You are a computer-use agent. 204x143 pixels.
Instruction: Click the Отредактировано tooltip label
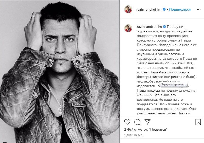[173, 84]
